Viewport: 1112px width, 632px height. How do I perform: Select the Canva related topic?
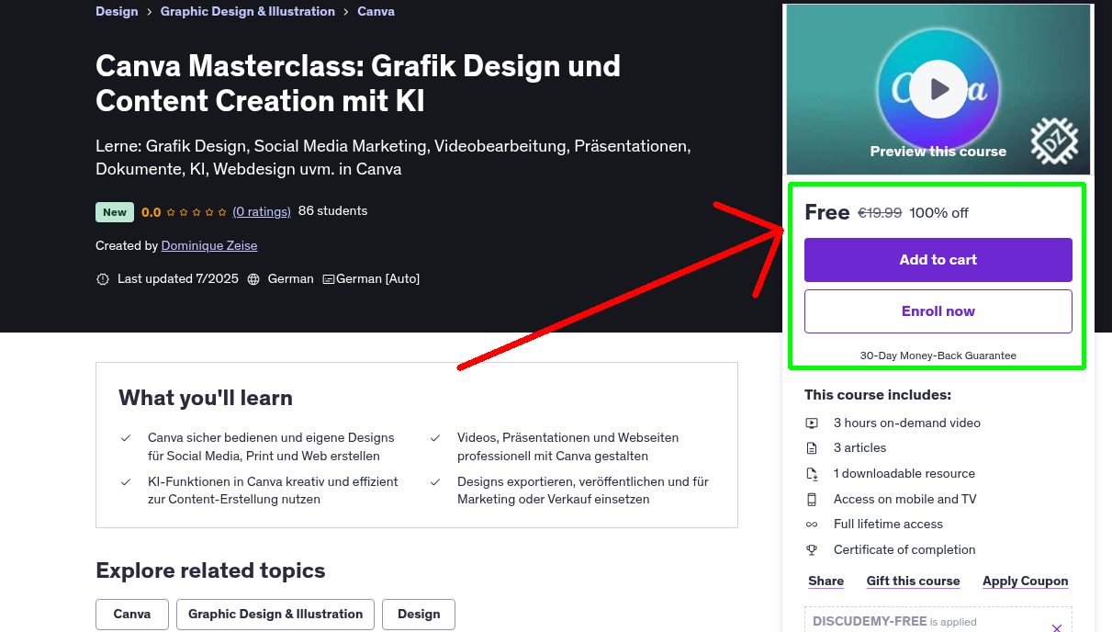pos(131,614)
